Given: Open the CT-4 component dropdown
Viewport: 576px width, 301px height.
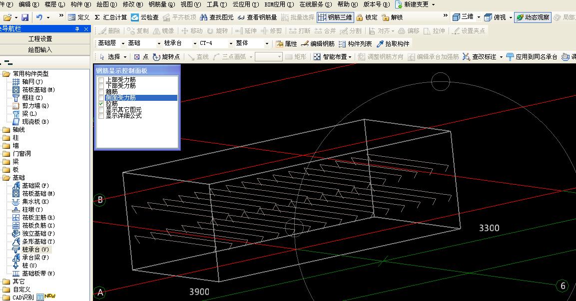Looking at the screenshot, I should (x=231, y=43).
